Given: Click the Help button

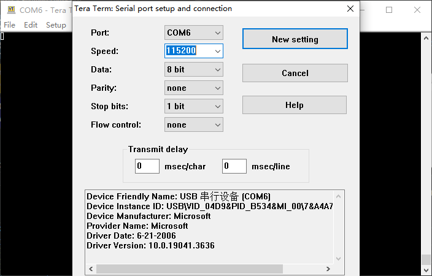Looking at the screenshot, I should [294, 105].
